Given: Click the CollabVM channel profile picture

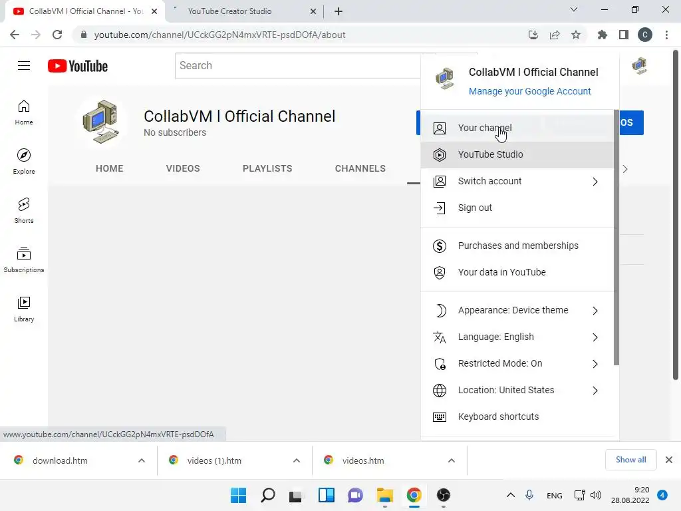Looking at the screenshot, I should [101, 122].
